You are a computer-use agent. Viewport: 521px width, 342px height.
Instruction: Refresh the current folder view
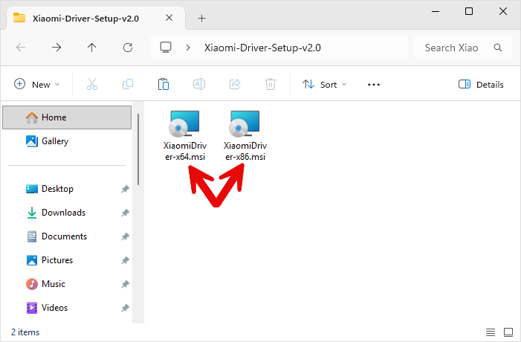click(x=128, y=48)
